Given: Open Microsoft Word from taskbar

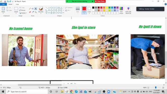Looking at the screenshot, I should (81, 92).
